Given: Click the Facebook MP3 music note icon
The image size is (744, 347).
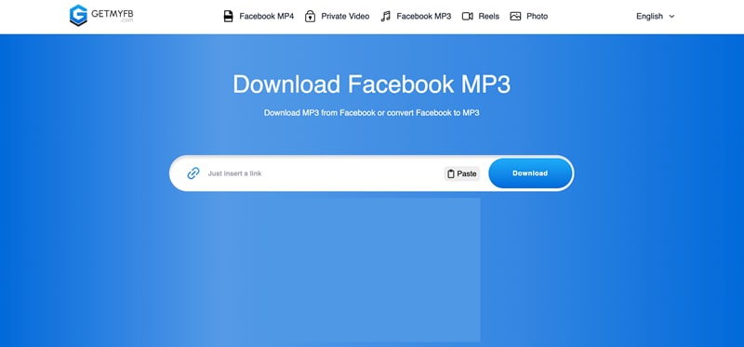Looking at the screenshot, I should coord(386,16).
